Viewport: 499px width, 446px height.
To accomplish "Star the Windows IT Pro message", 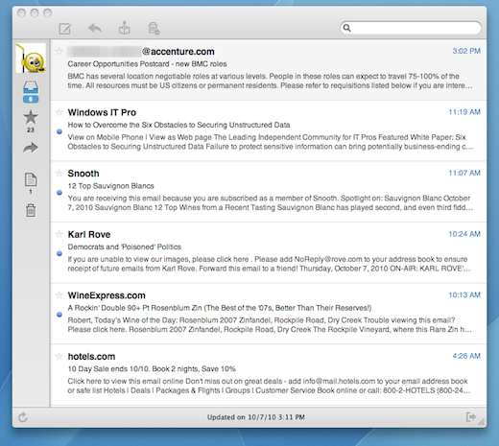I will pos(59,112).
